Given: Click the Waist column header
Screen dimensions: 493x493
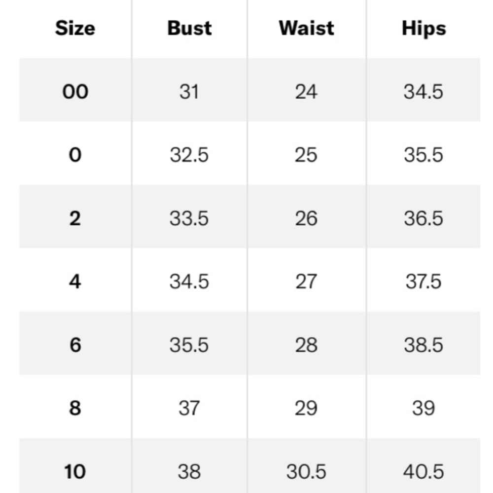Looking at the screenshot, I should [306, 28].
